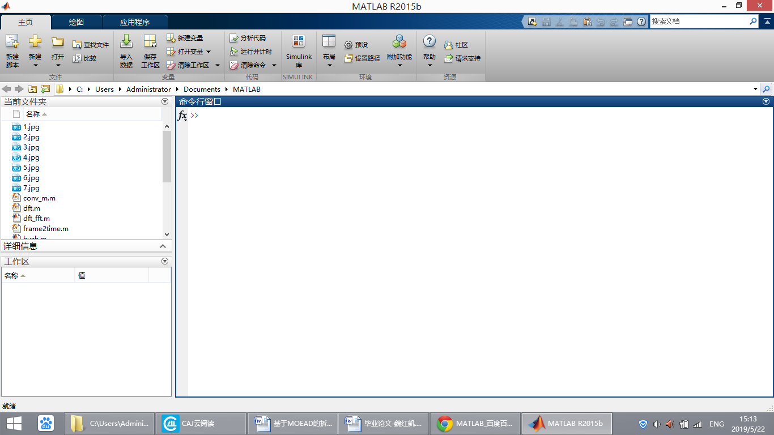Image resolution: width=774 pixels, height=435 pixels.
Task: Click the Users segment in path
Action: pyautogui.click(x=104, y=89)
